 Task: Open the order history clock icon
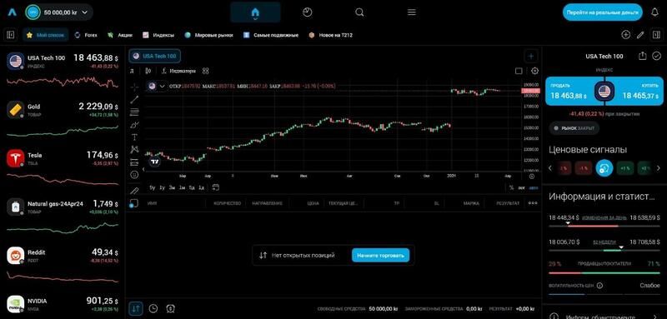(153, 309)
